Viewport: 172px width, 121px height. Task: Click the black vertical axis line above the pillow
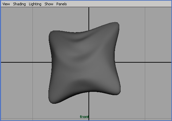tap(89, 19)
